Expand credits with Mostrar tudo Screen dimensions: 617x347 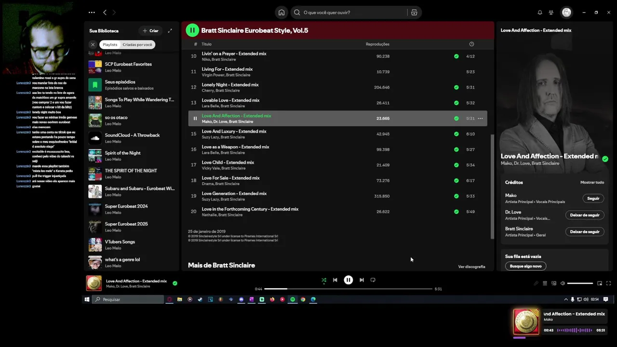point(592,182)
